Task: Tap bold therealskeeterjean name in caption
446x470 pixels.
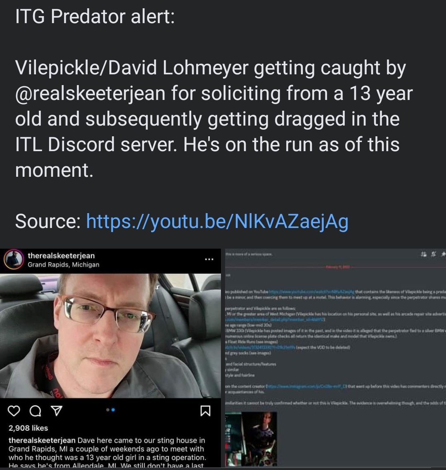Action: click(x=42, y=440)
